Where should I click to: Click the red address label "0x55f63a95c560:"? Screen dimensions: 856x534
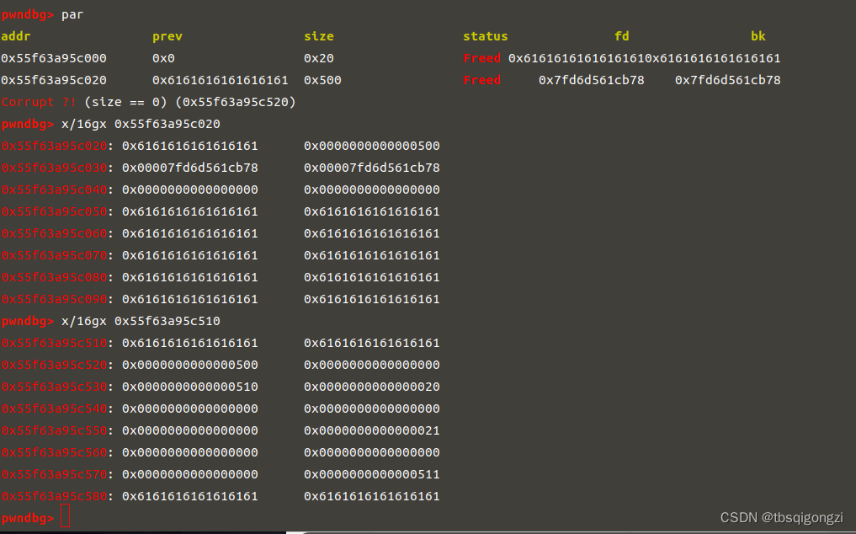point(57,452)
